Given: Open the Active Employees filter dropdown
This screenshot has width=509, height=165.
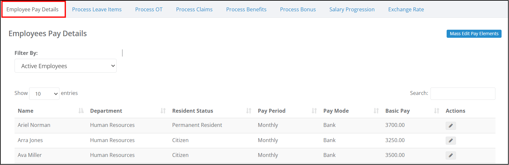Looking at the screenshot, I should (66, 66).
